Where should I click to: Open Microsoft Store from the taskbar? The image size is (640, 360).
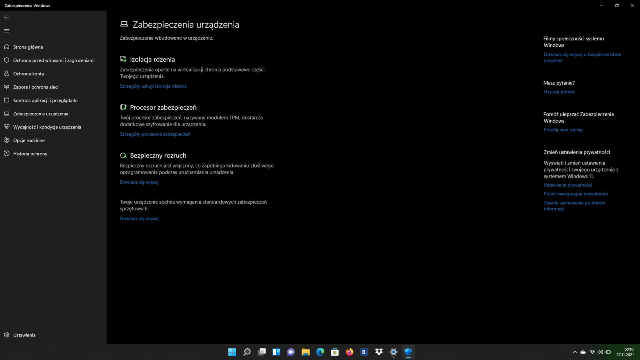tap(334, 352)
